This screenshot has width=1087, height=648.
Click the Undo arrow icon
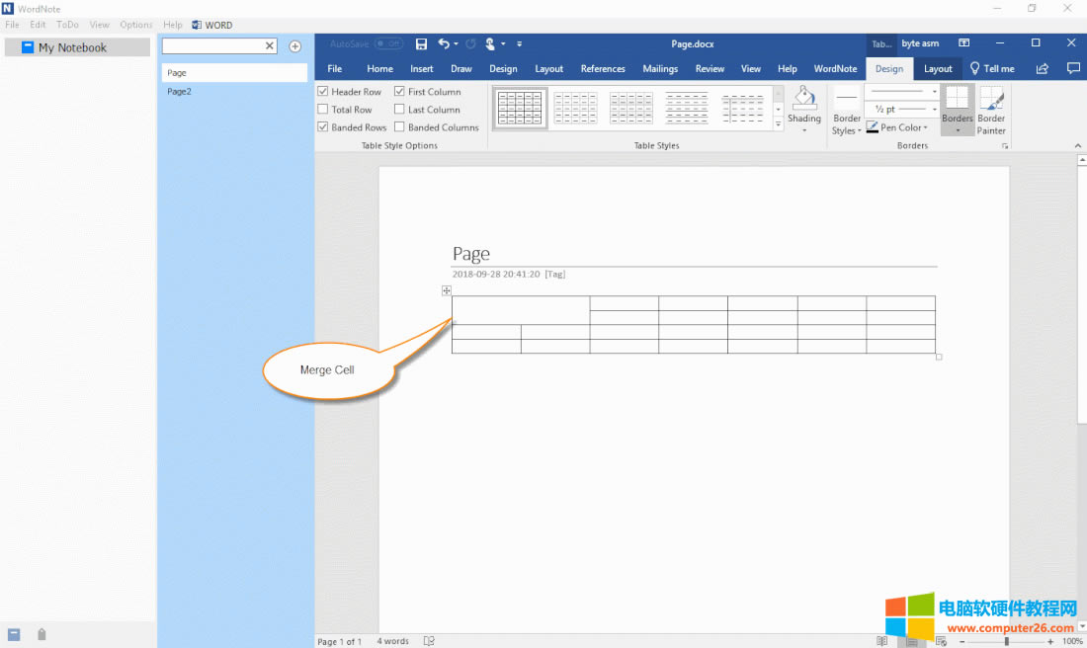[444, 43]
